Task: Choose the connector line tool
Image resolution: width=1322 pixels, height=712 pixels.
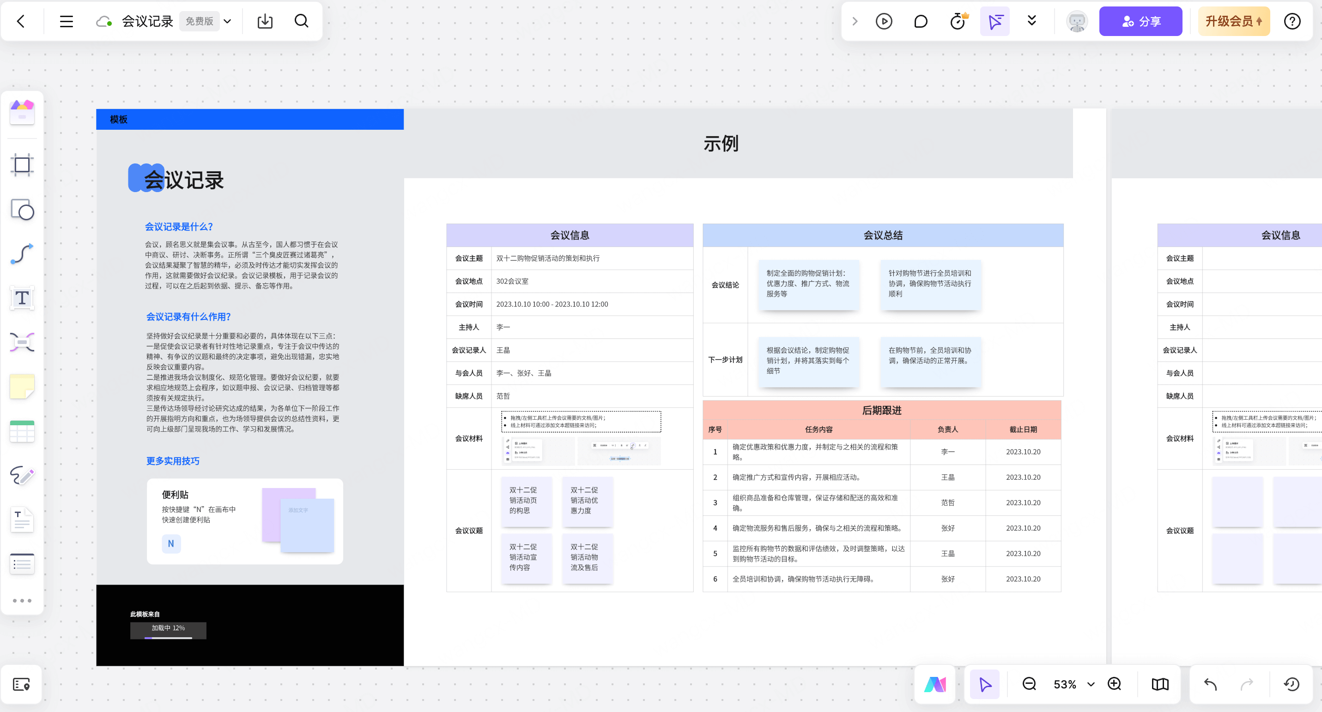Action: click(x=22, y=254)
